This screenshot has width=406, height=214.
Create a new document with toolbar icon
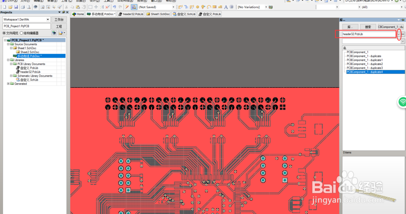coord(4,7)
